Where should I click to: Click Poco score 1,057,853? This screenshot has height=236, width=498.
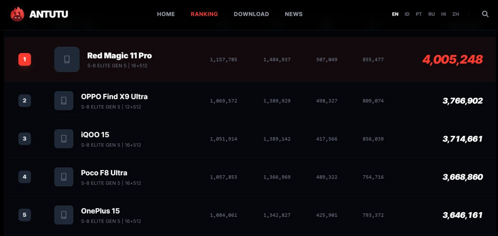(x=224, y=177)
